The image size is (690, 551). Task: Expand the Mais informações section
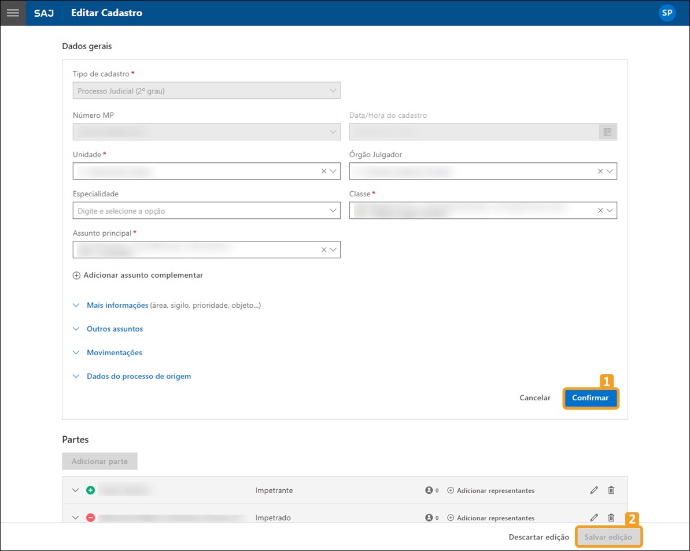[117, 305]
